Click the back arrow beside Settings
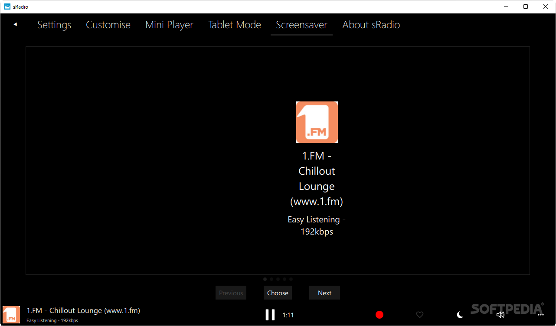This screenshot has height=326, width=556. pyautogui.click(x=15, y=24)
